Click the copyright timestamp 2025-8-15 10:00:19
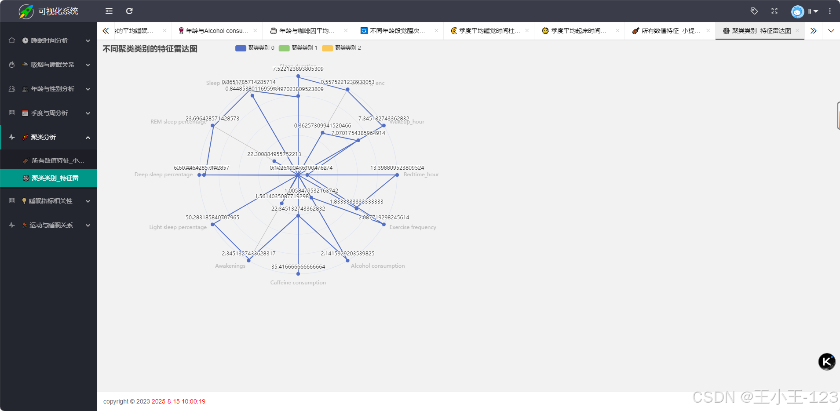Screen dimensions: 840x411 coord(179,401)
